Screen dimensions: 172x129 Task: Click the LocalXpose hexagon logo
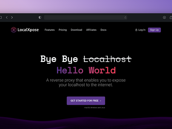tap(14, 30)
